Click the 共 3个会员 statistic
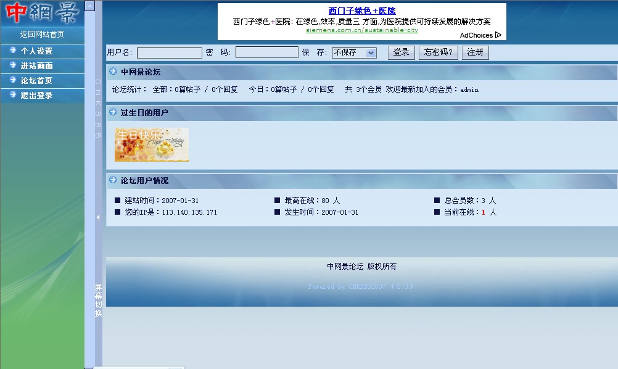The image size is (618, 369). [363, 89]
